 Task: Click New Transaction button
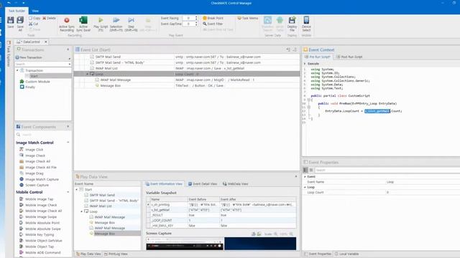pos(29,57)
